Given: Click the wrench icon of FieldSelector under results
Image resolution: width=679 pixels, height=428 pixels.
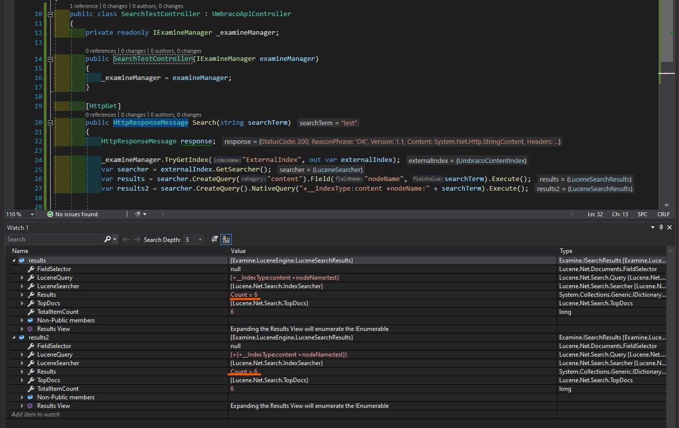Looking at the screenshot, I should point(30,269).
